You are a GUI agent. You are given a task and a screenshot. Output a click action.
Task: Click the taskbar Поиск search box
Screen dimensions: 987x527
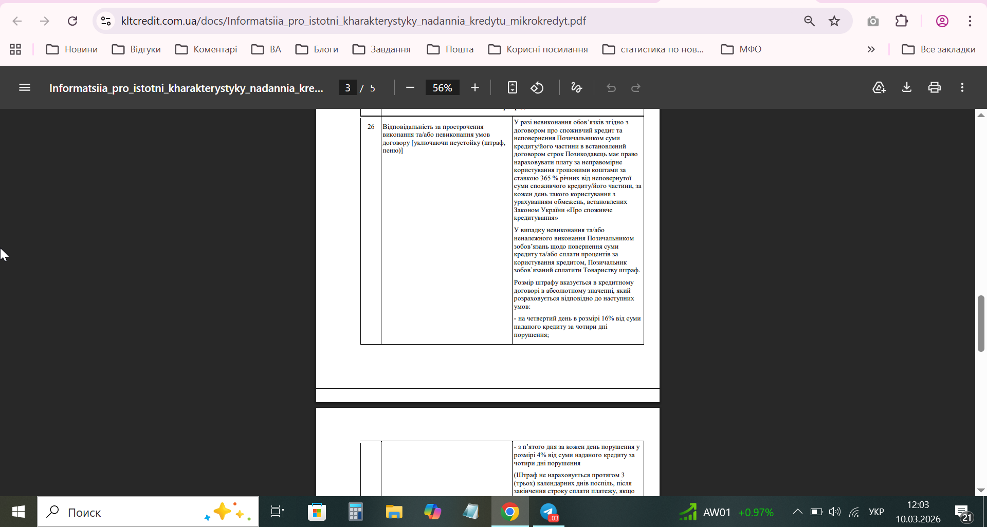click(x=148, y=512)
